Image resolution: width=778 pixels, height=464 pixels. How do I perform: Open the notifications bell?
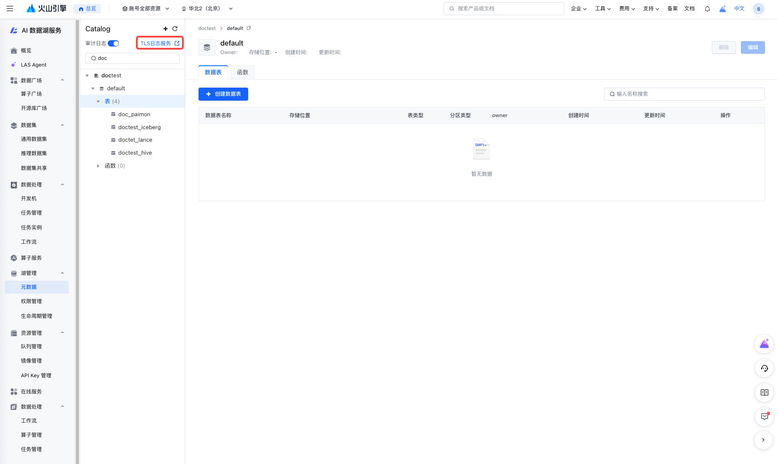[707, 8]
